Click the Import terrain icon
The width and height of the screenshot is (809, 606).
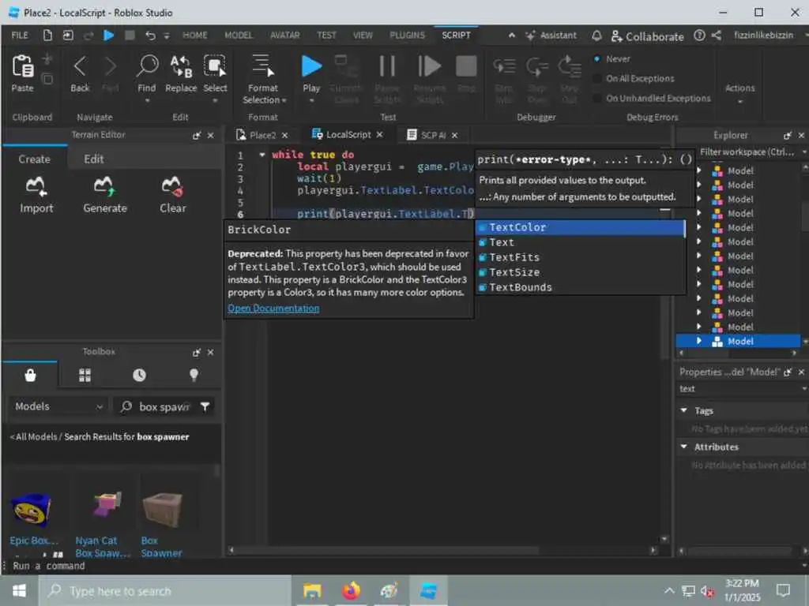tap(36, 186)
